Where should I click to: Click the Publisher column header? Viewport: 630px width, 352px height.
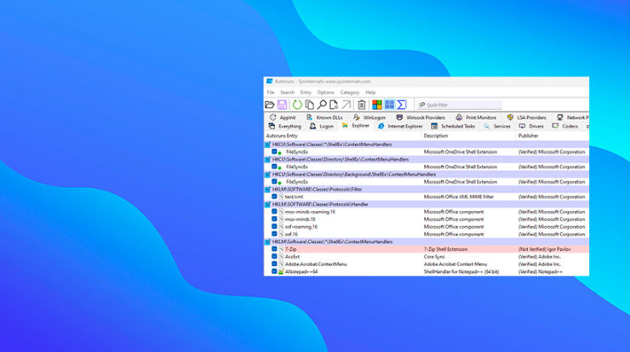[x=528, y=136]
